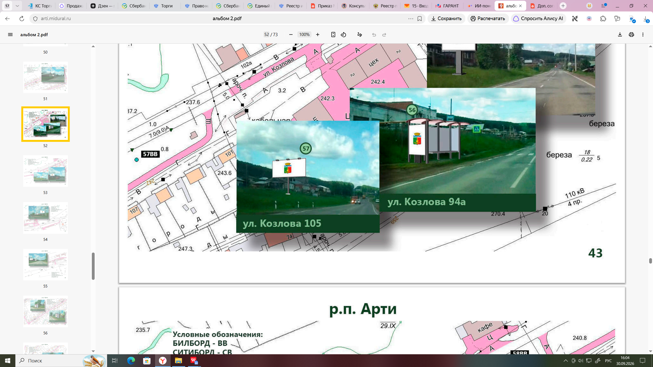Rotate the PDF page counterclockwise
The width and height of the screenshot is (653, 367).
[343, 35]
